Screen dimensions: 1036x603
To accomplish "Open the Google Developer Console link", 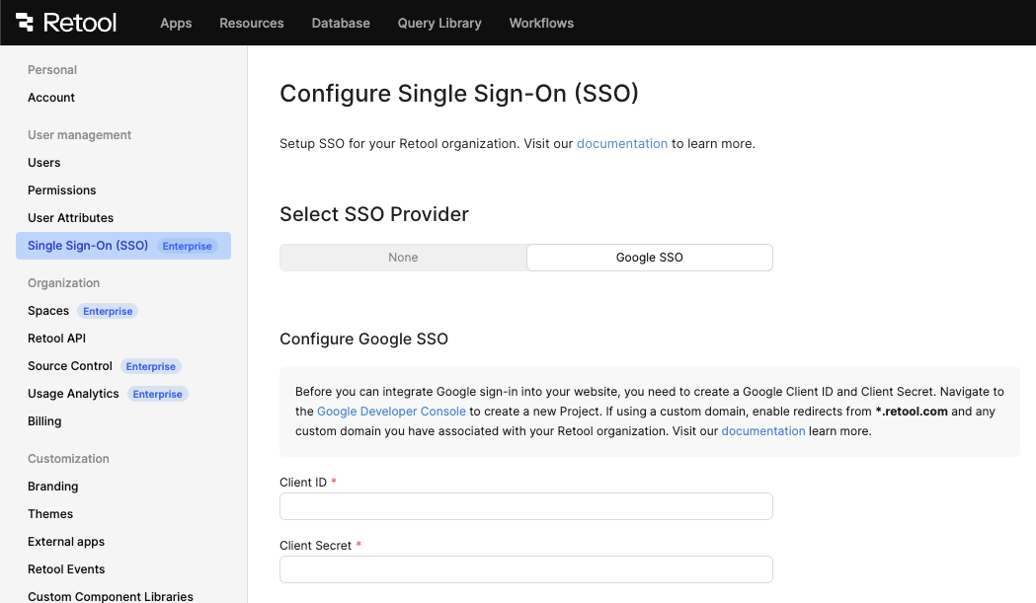I will coord(391,412).
